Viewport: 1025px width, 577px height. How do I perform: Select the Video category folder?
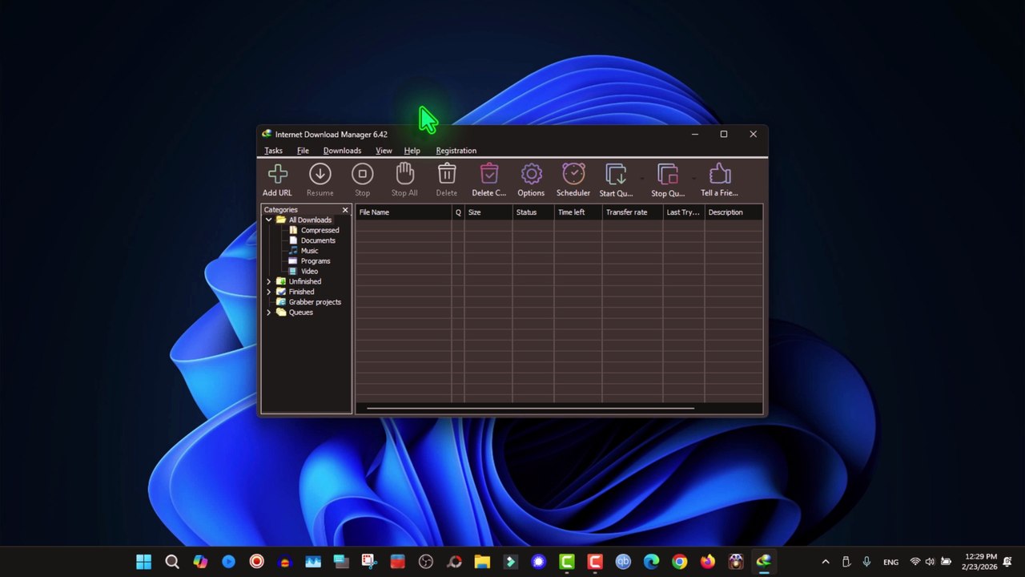pyautogui.click(x=309, y=272)
